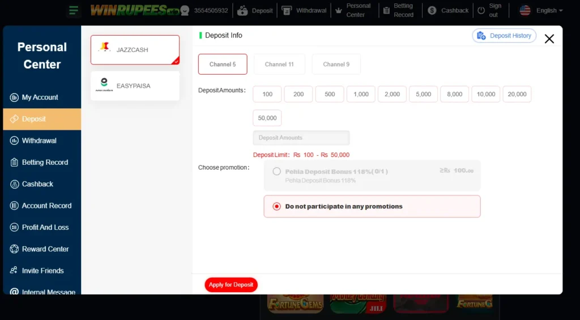Open My Account in sidebar

42,97
